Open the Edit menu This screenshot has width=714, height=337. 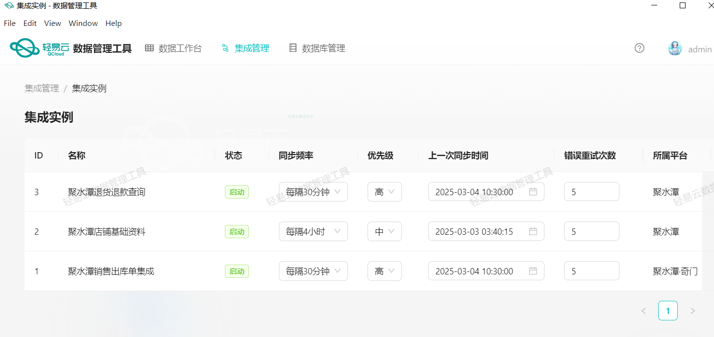click(30, 23)
